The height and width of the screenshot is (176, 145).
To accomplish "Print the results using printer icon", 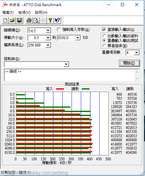I will [x=29, y=21].
